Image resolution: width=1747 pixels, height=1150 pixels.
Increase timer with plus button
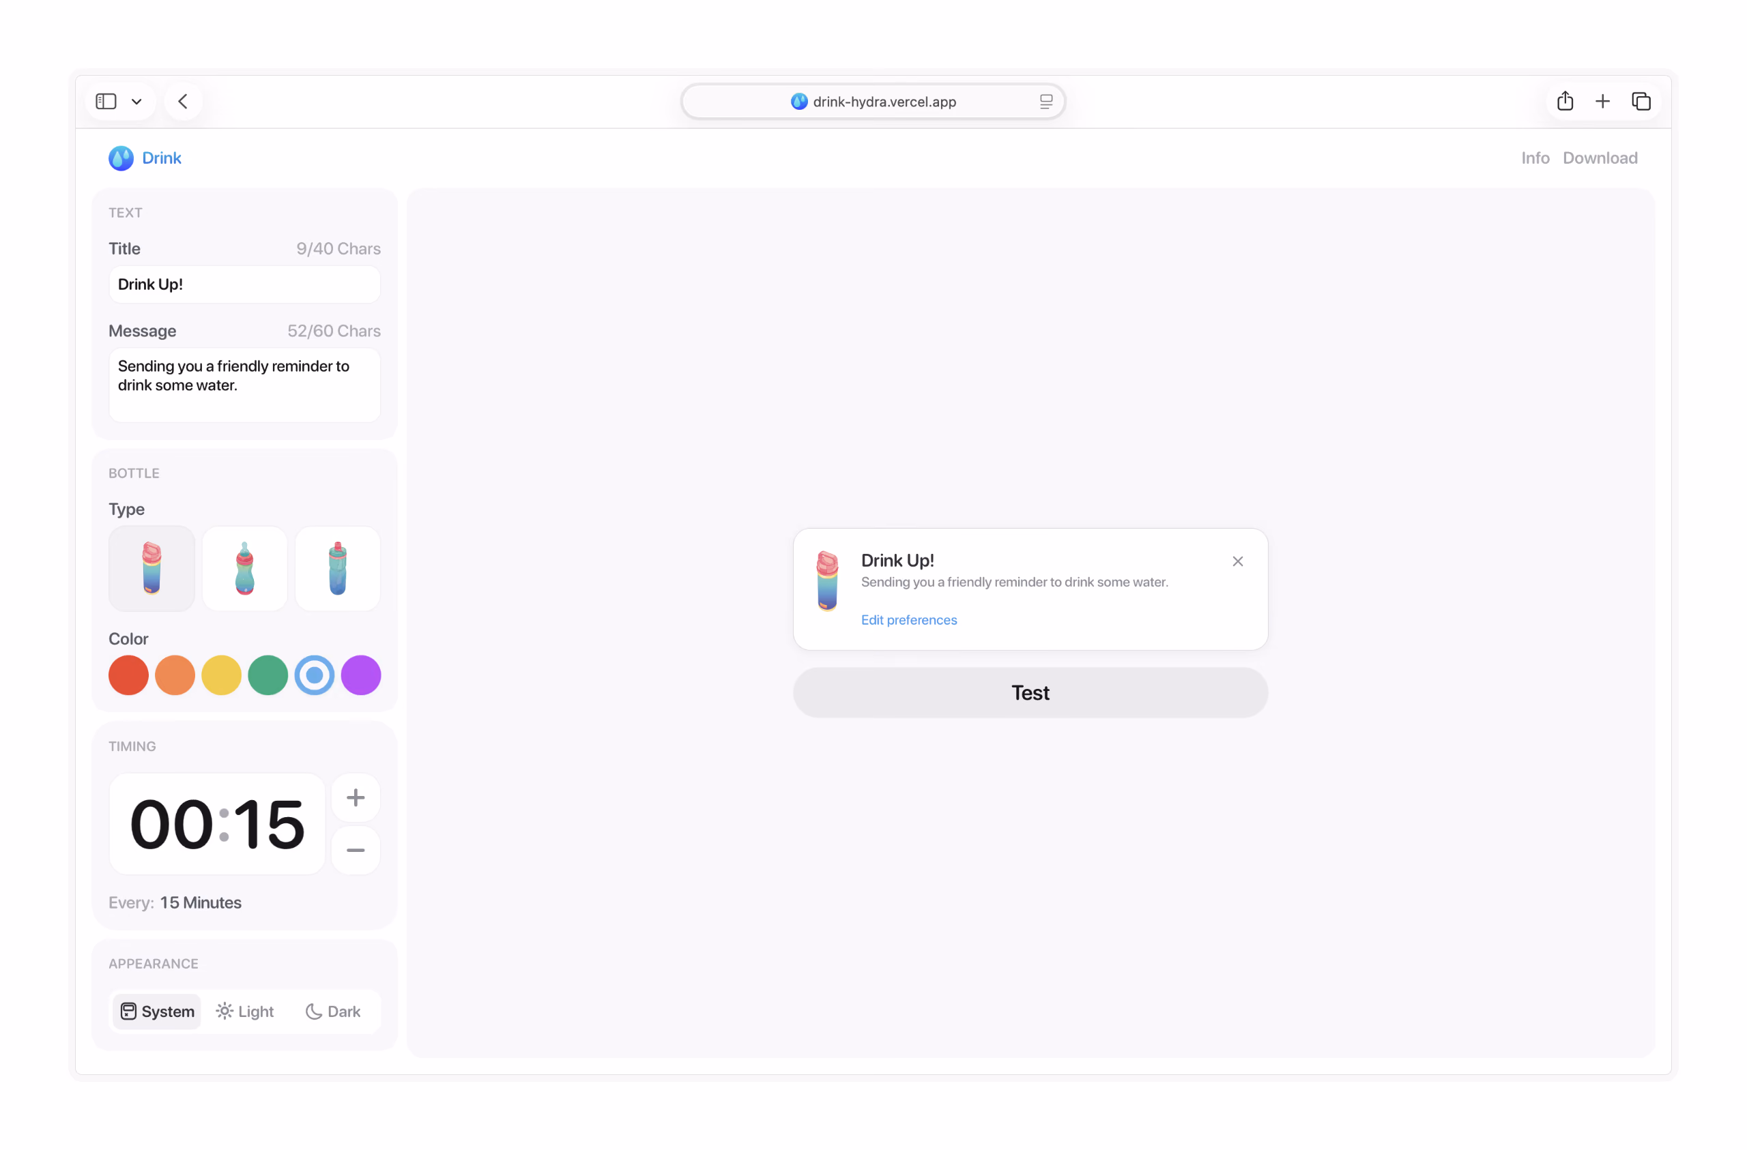[x=356, y=797]
